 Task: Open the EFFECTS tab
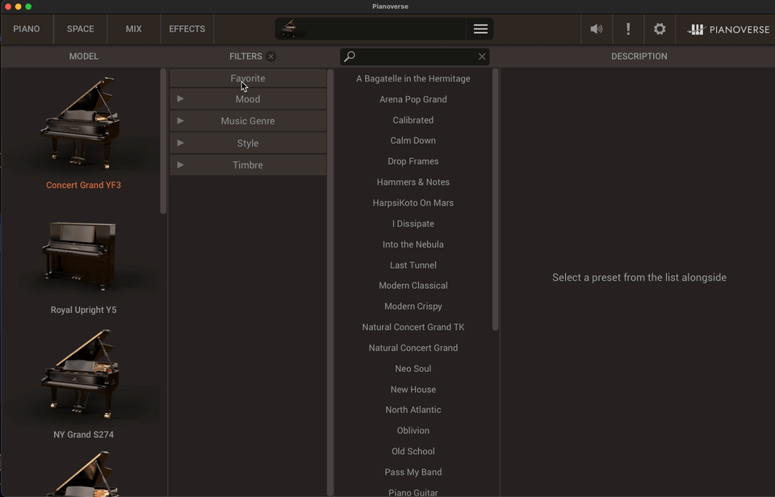pos(186,29)
